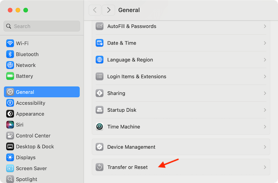The image size is (278, 183).
Task: Open the Time Machine clock icon
Action: point(100,127)
